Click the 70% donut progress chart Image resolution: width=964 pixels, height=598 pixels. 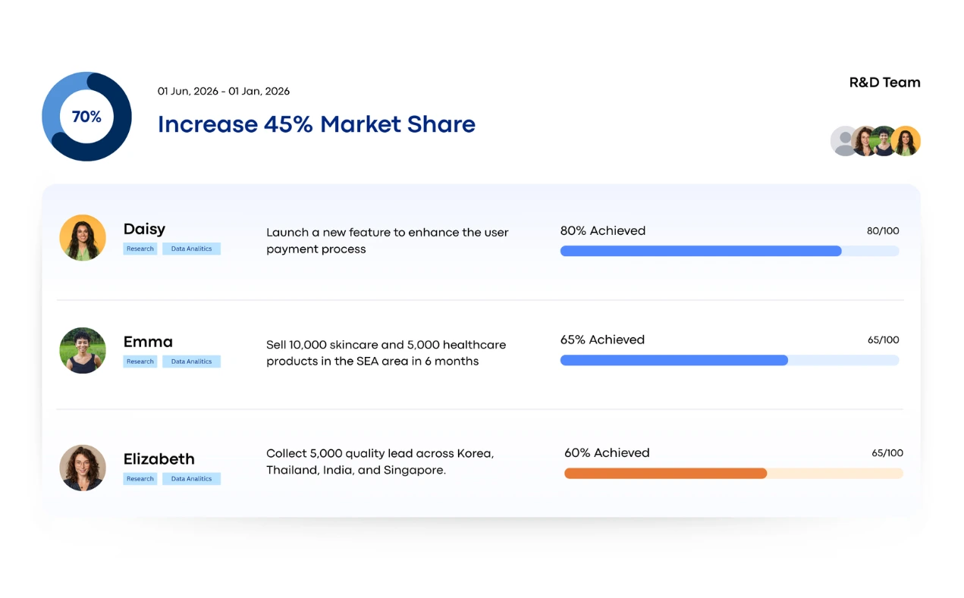click(x=86, y=116)
